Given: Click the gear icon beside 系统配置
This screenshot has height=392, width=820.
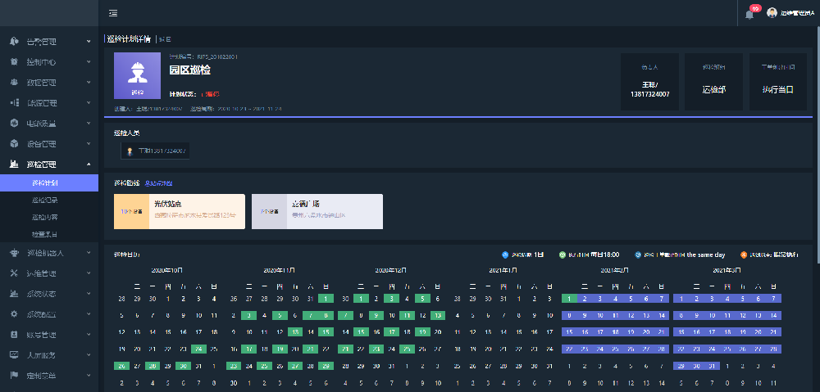Looking at the screenshot, I should (14, 313).
